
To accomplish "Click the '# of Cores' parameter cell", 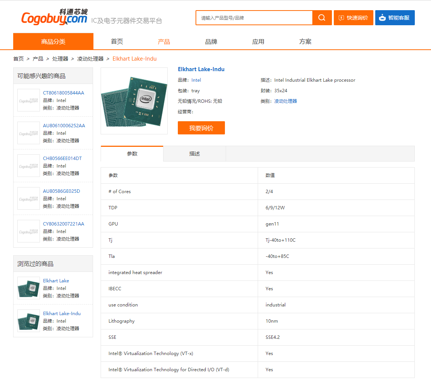I will click(179, 192).
